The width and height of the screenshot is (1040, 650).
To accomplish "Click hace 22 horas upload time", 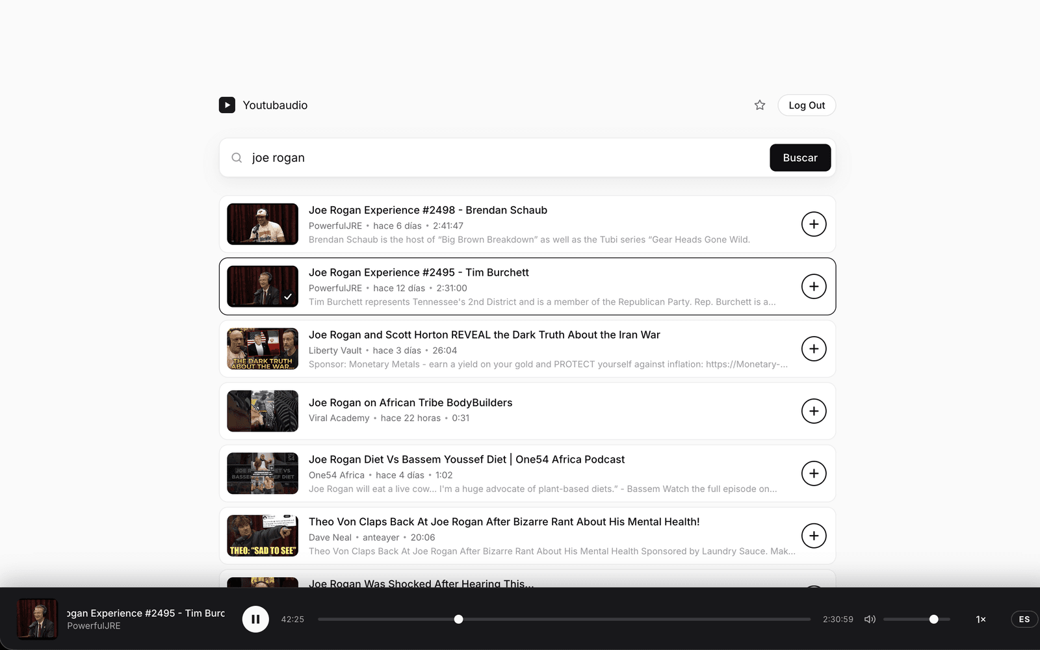I will tap(411, 419).
